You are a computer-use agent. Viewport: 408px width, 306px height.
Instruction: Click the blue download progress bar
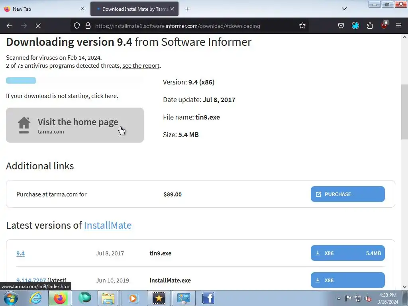coord(21,80)
